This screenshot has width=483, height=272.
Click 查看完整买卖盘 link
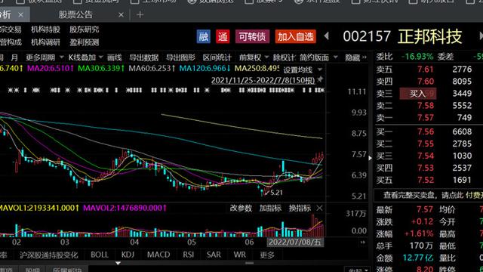tap(432, 195)
